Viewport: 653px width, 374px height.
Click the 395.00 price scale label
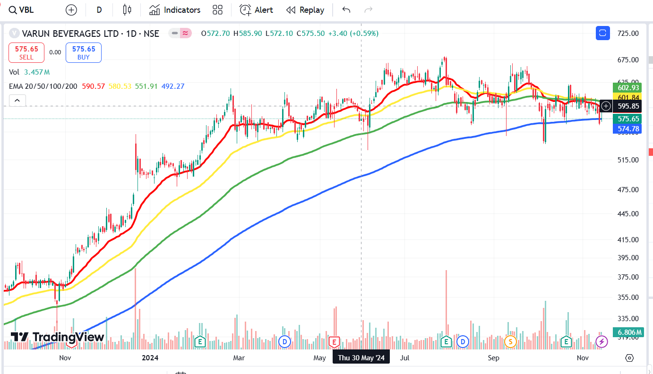click(x=628, y=258)
